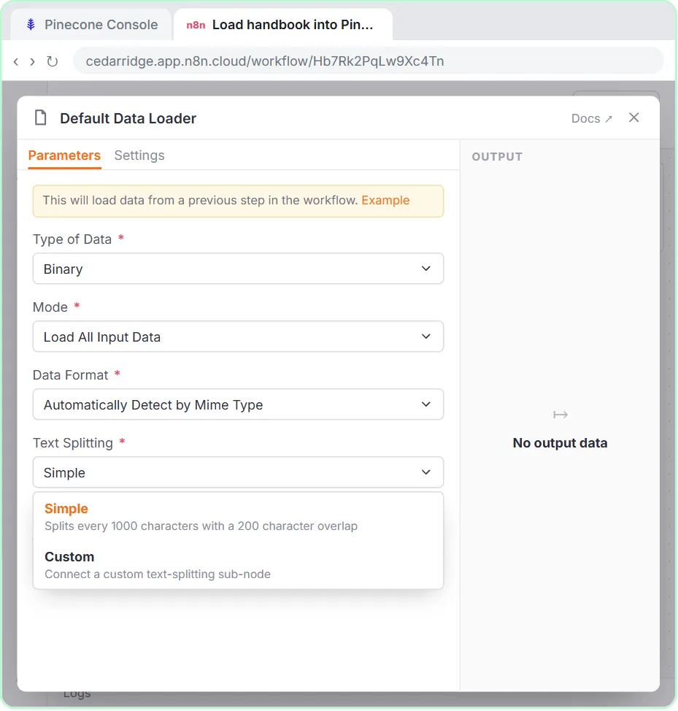This screenshot has width=678, height=711.
Task: Open the Settings tab
Action: (x=139, y=155)
